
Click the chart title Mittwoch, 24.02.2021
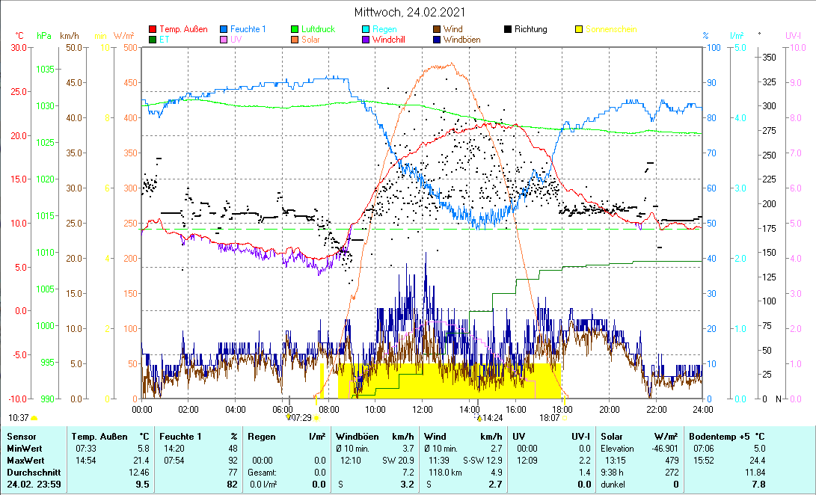pos(408,12)
